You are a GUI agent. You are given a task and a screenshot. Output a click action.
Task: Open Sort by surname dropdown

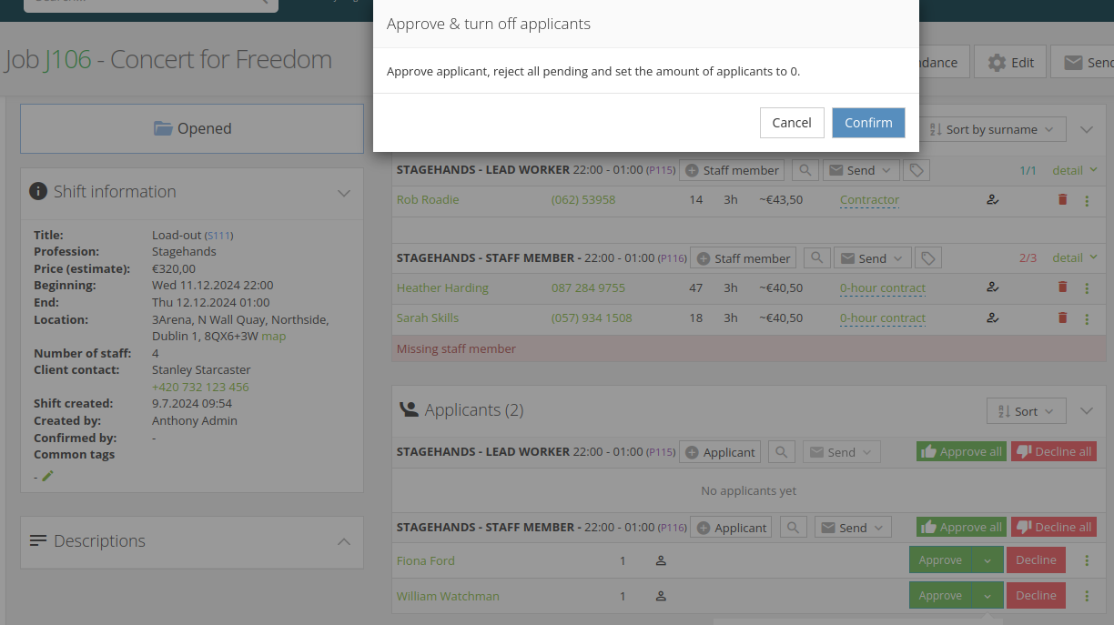pyautogui.click(x=992, y=129)
